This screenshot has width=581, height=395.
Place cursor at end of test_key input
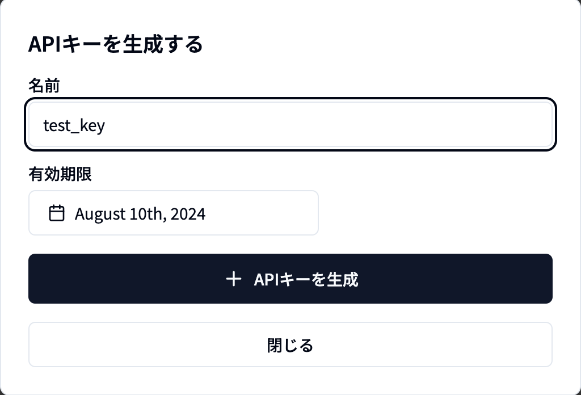click(x=106, y=125)
